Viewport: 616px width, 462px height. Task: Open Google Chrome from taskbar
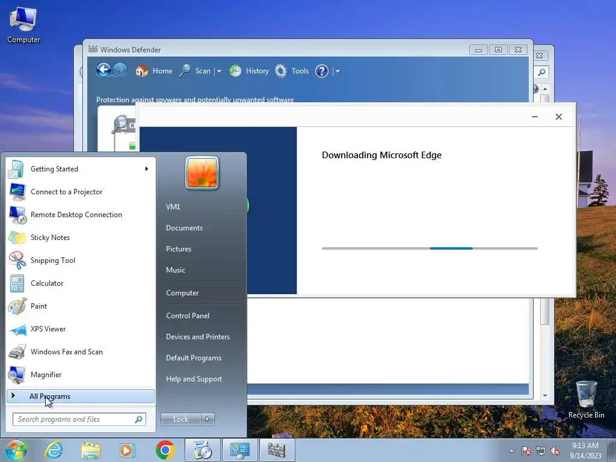(x=165, y=450)
